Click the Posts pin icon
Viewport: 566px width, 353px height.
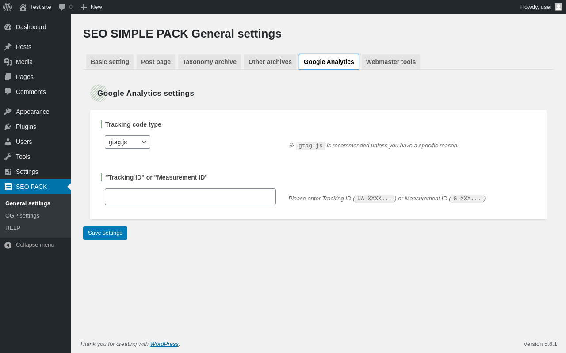[8, 47]
